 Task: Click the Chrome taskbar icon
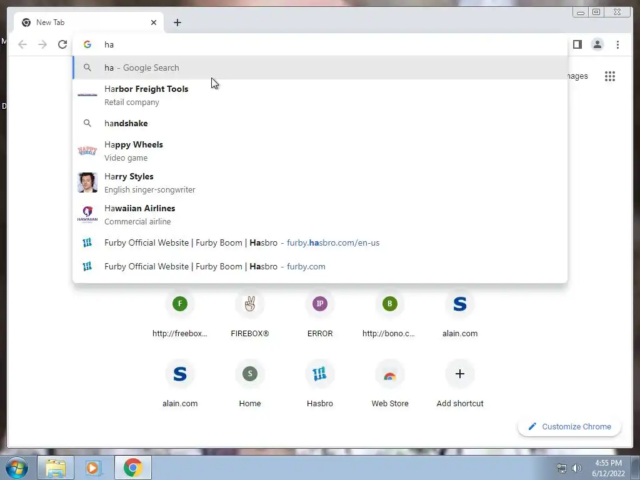[x=132, y=467]
